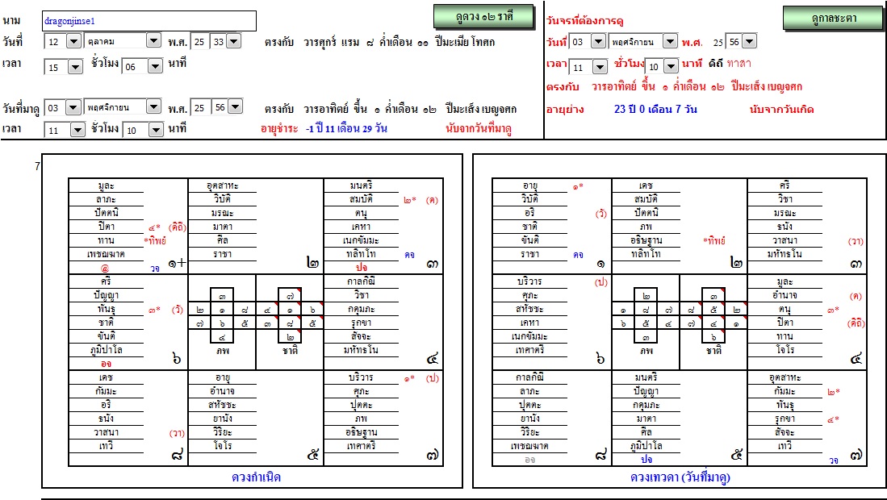Click house number ๑+ in ดวงกำเนิด chart

[177, 263]
